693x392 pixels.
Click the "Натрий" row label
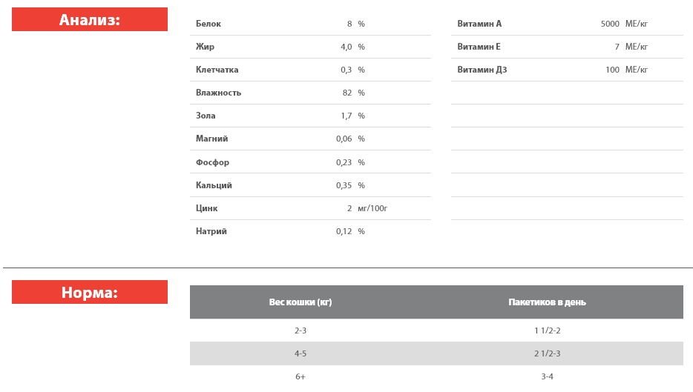coord(211,231)
